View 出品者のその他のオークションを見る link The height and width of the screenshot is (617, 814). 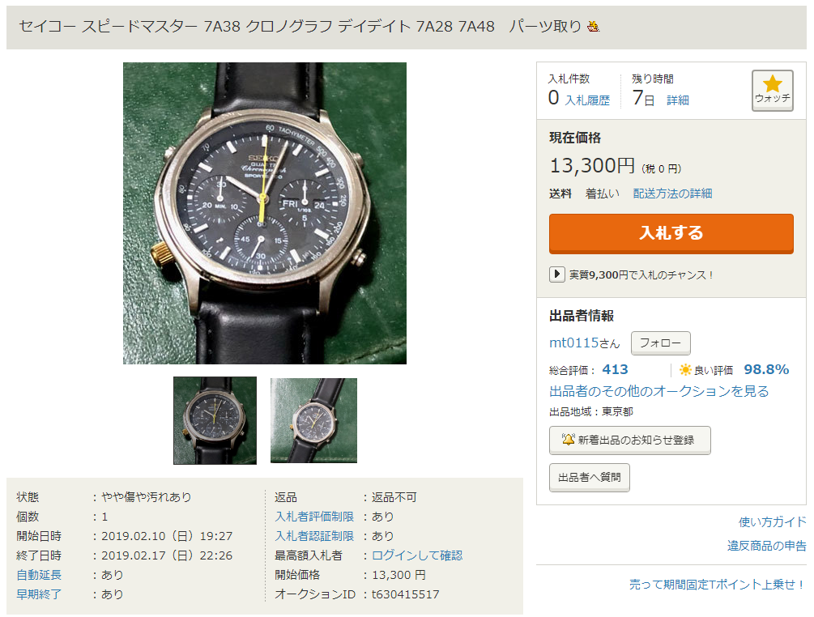pos(658,391)
